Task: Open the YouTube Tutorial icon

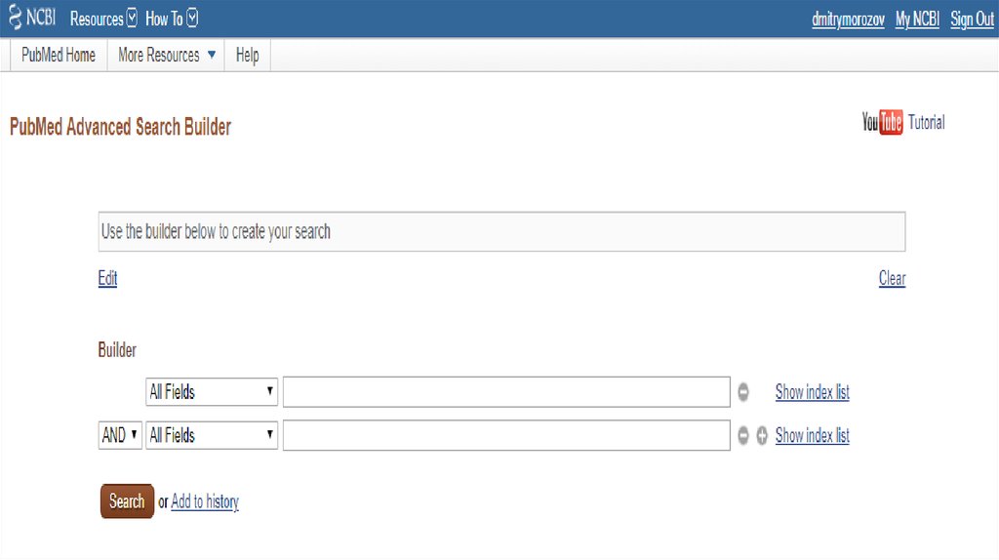Action: click(882, 122)
